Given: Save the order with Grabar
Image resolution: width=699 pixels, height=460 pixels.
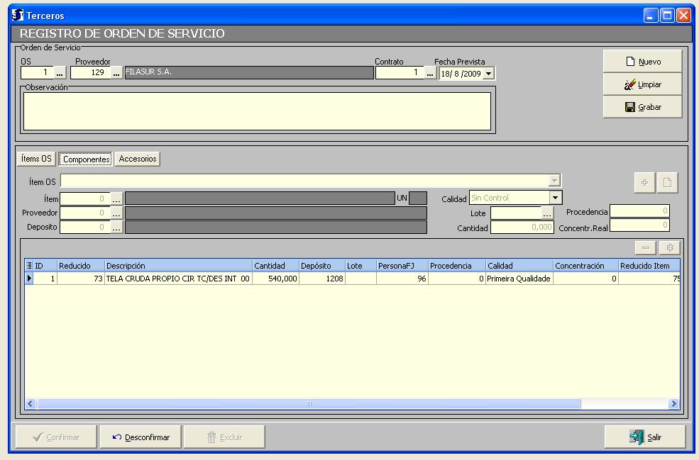Looking at the screenshot, I should (642, 107).
